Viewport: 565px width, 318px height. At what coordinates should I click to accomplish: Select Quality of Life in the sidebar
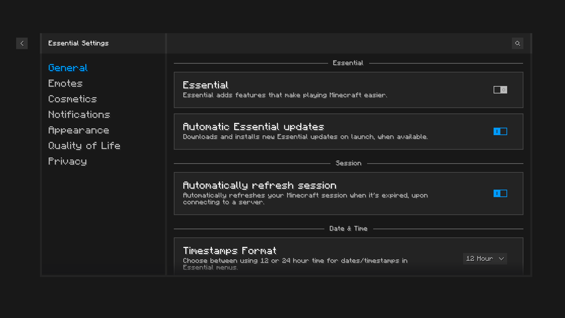click(x=84, y=146)
